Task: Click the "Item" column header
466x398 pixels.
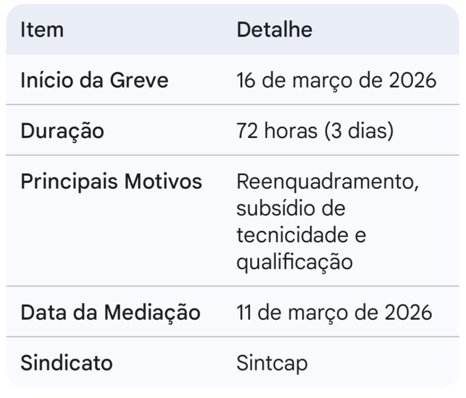Action: coord(42,30)
